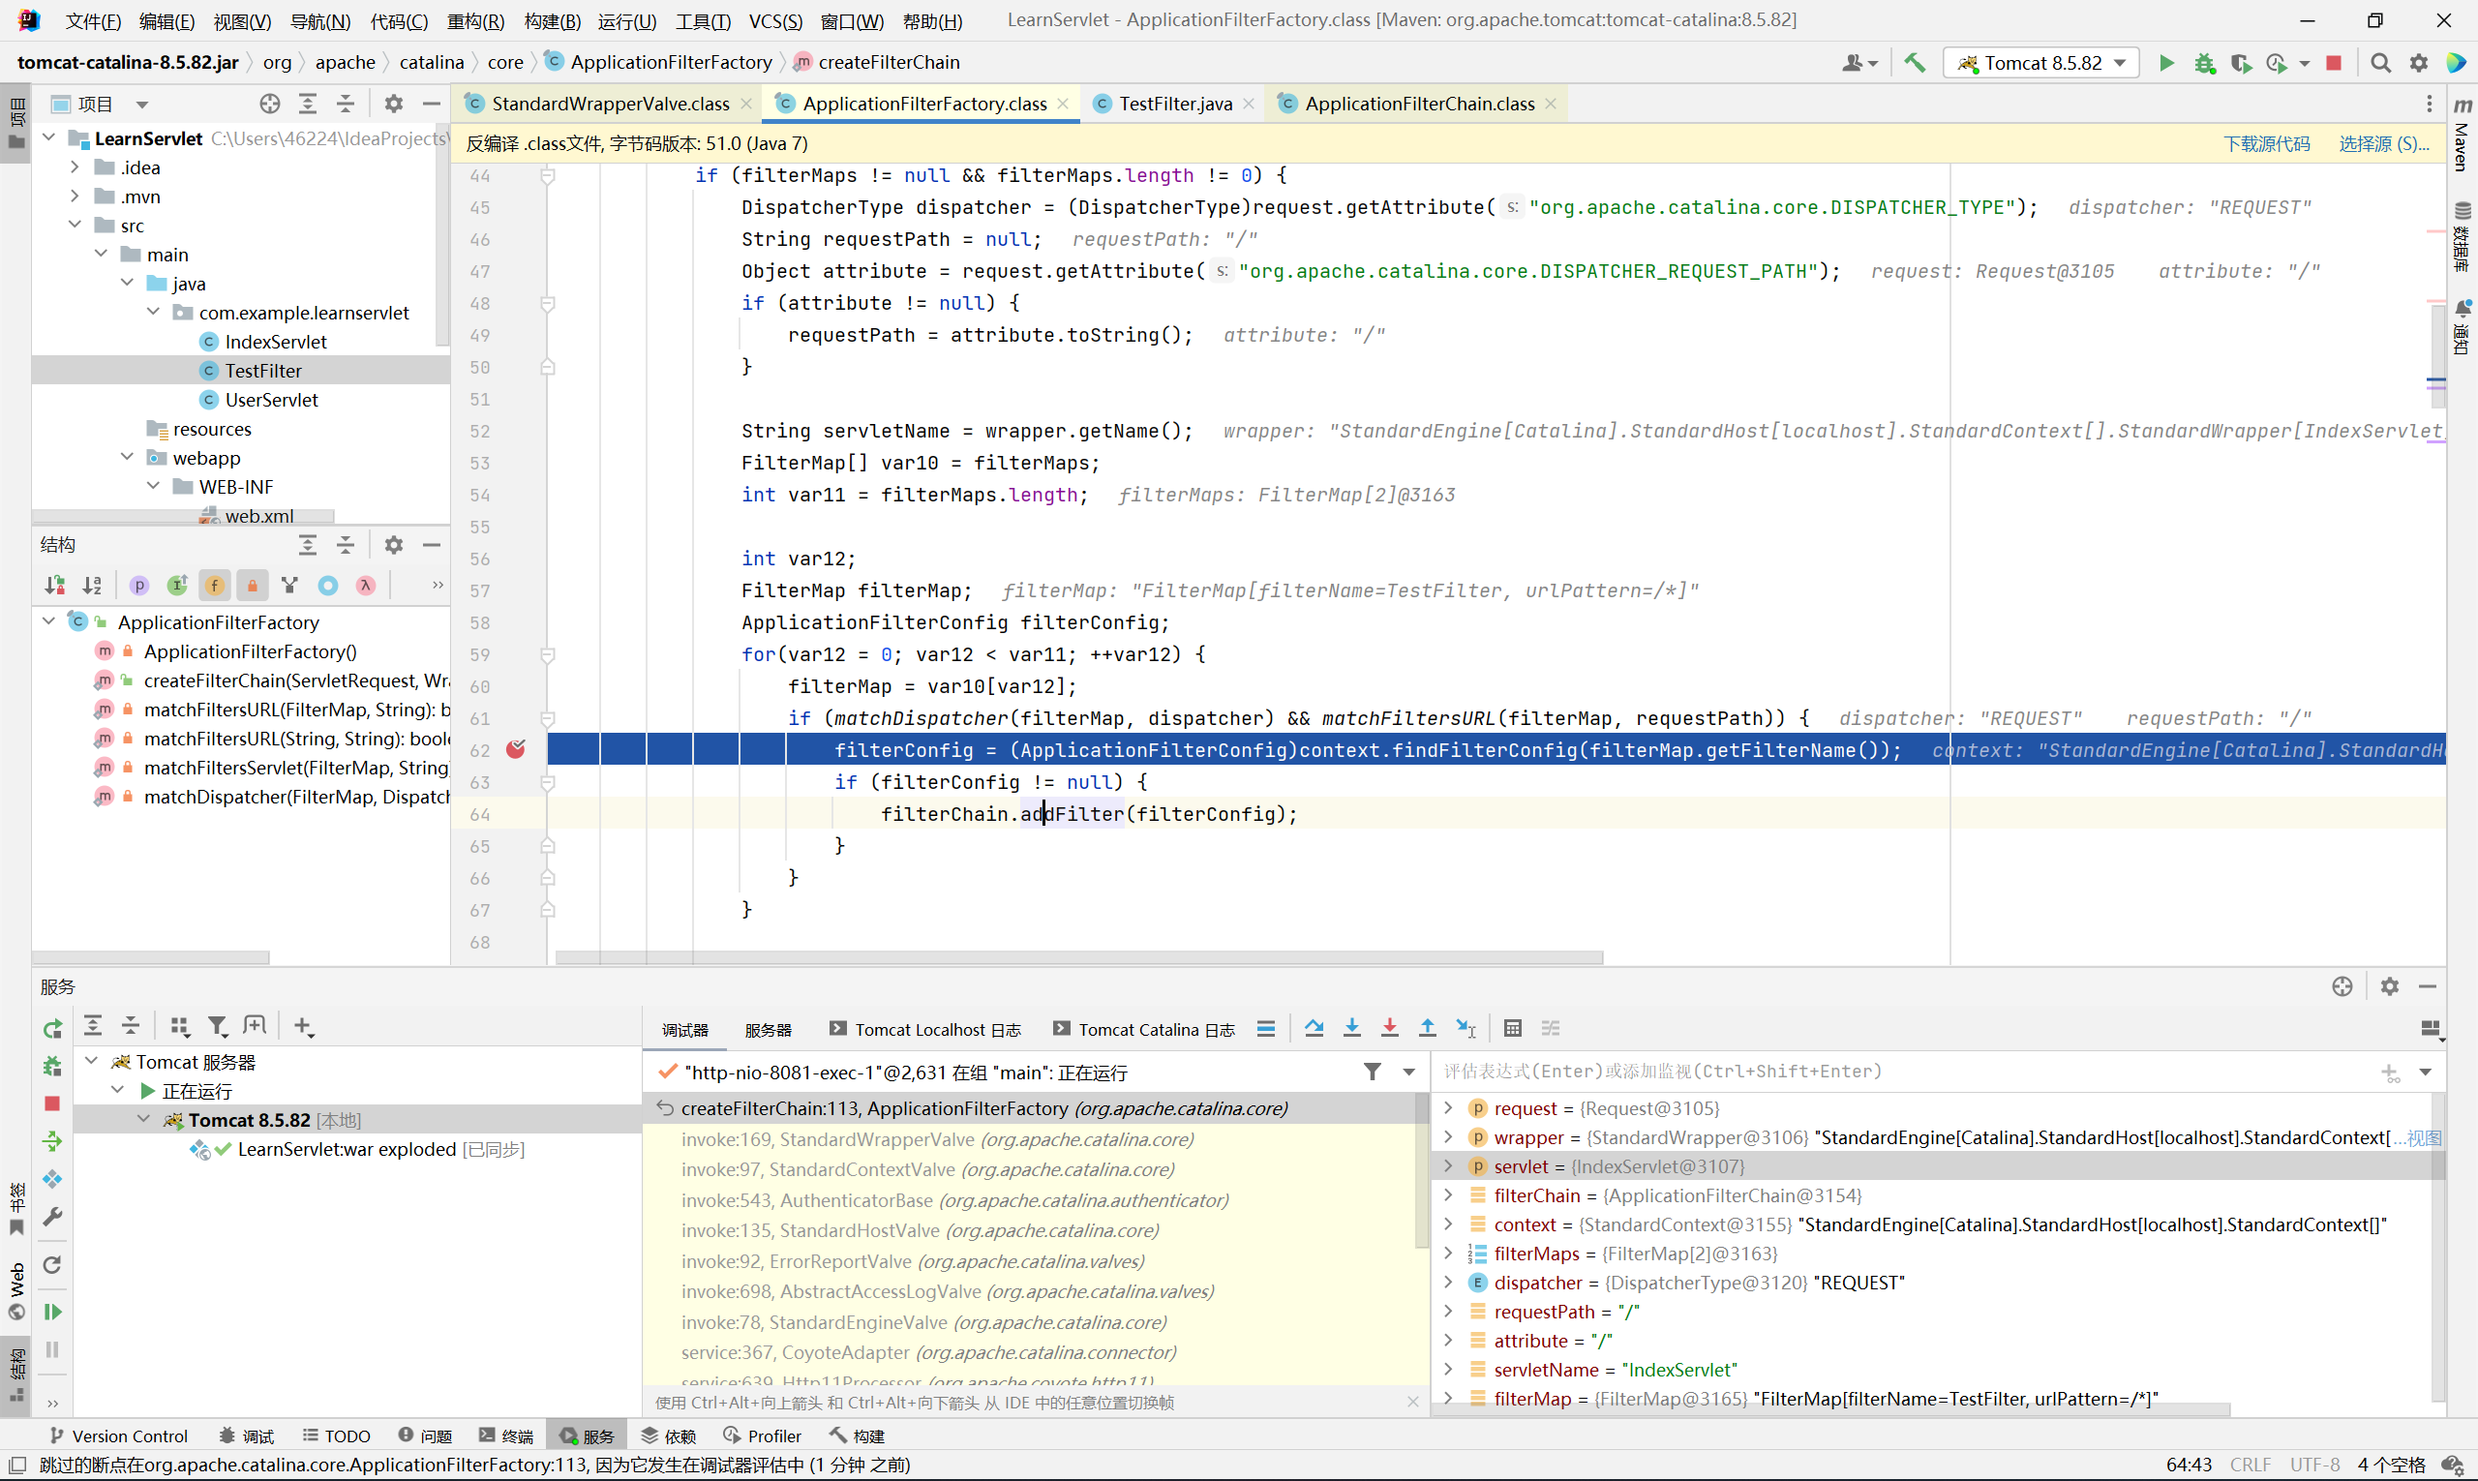Toggle Sort by visibility in Structure panel

55,586
